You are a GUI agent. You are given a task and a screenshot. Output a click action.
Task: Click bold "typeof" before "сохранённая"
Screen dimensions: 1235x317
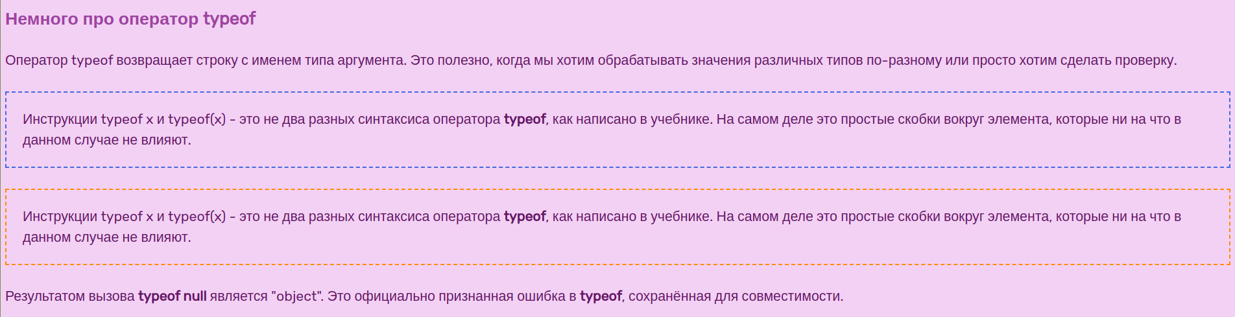coord(601,296)
